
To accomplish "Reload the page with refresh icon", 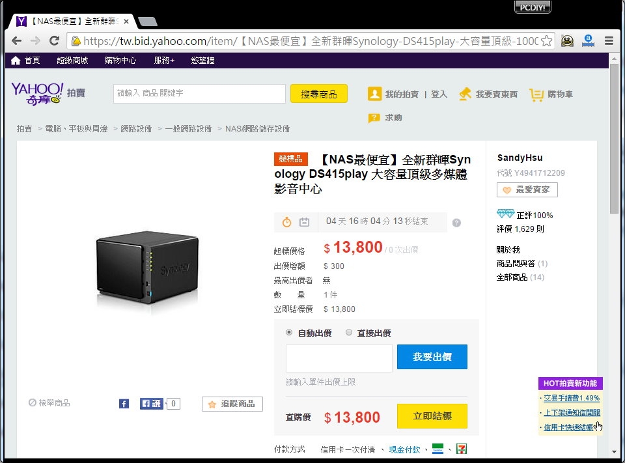I will 55,40.
